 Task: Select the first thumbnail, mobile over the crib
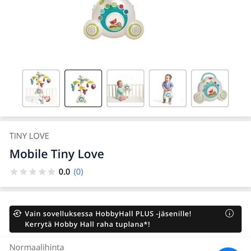point(41,88)
